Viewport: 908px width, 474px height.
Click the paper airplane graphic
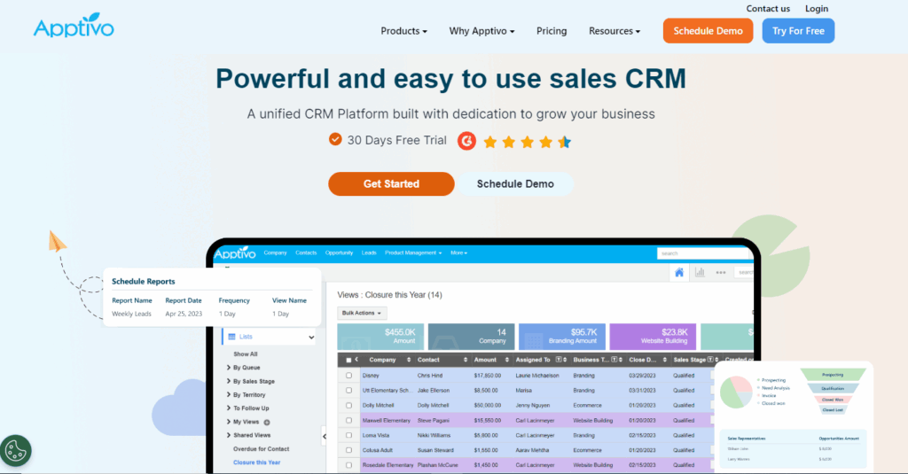[57, 241]
